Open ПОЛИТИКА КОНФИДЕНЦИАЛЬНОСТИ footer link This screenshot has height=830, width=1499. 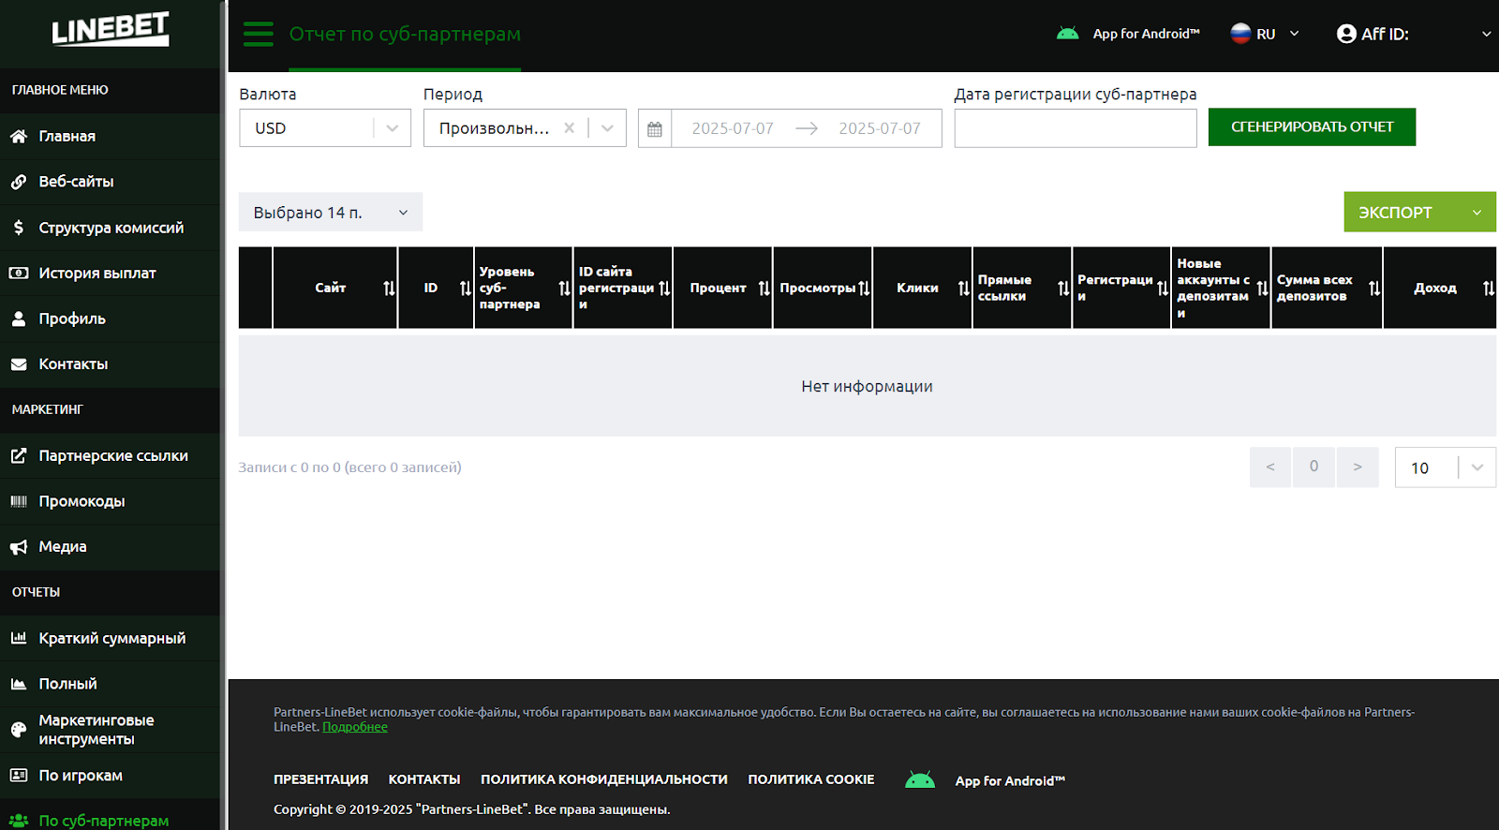pyautogui.click(x=604, y=779)
